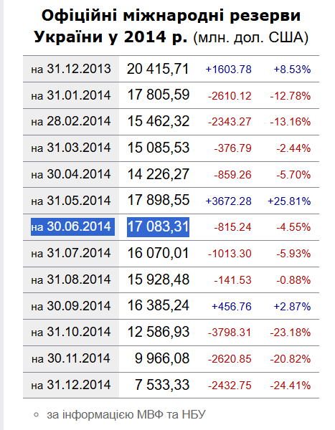Click the percentage -12.78%
335x430 pixels.
pos(291,96)
